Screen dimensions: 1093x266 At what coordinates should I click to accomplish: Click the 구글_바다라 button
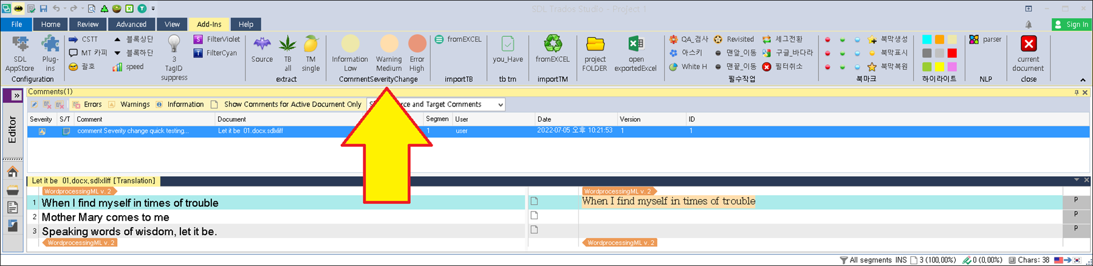point(787,53)
